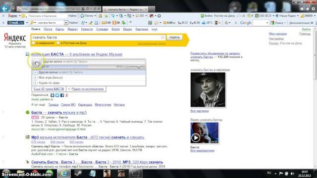Play the 'Ходим по краю' track
This screenshot has width=317, height=178.
click(x=35, y=83)
